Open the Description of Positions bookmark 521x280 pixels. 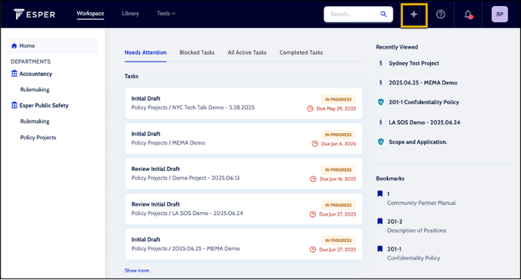(416, 231)
